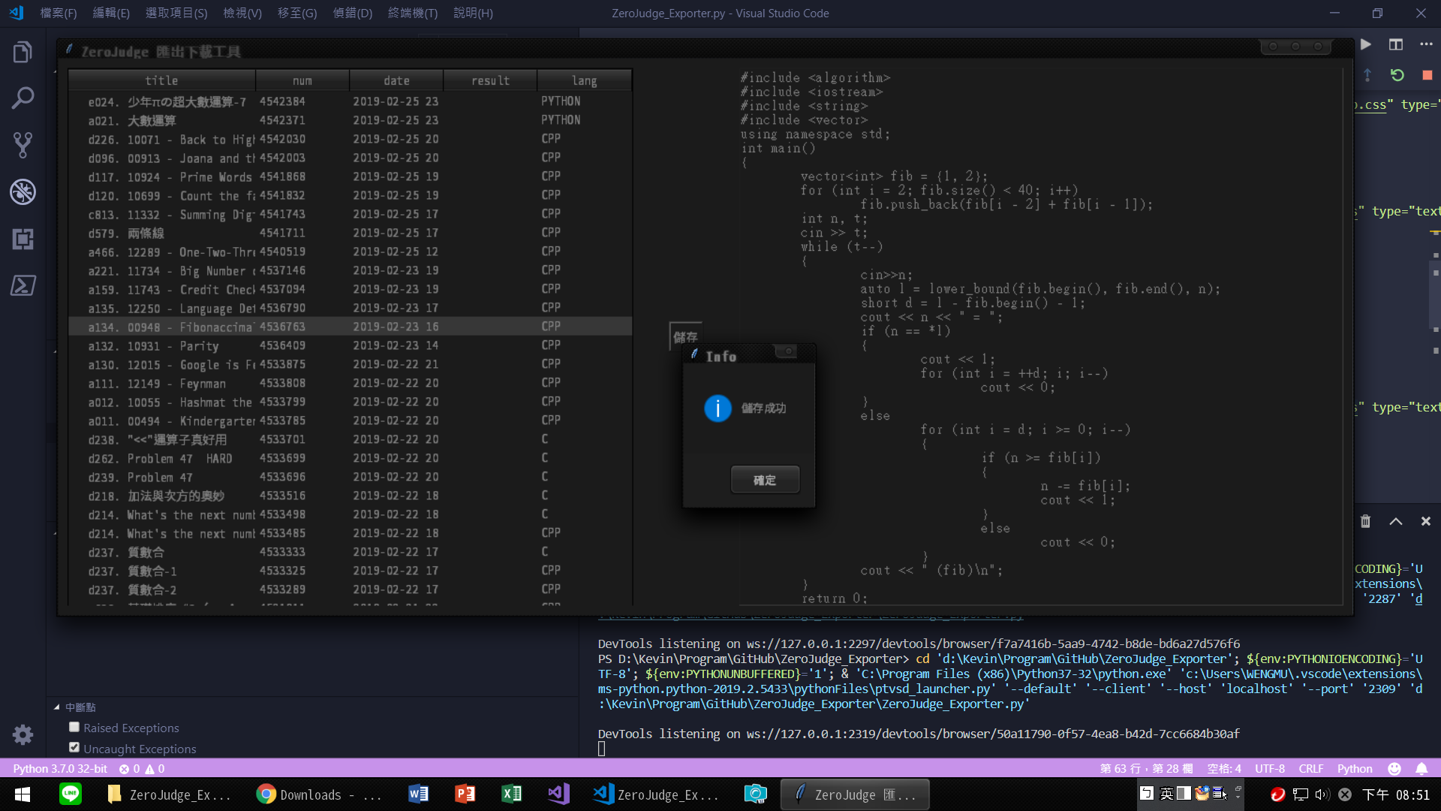Image resolution: width=1441 pixels, height=811 pixels.
Task: Enable the Raised Exceptions checkbox
Action: click(74, 727)
